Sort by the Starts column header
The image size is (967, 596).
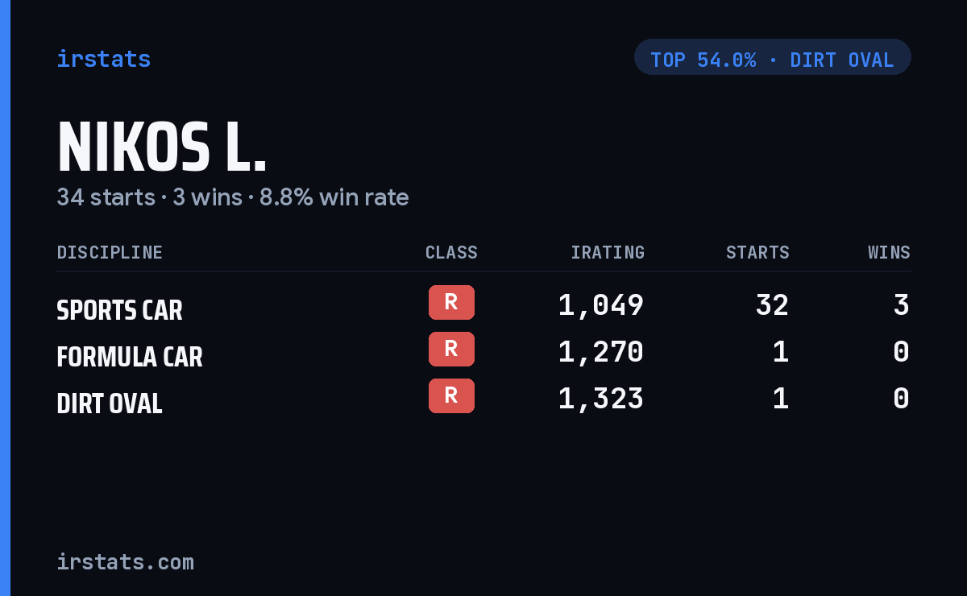(x=757, y=253)
